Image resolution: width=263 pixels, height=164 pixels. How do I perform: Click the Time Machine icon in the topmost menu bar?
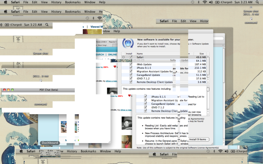192,2
